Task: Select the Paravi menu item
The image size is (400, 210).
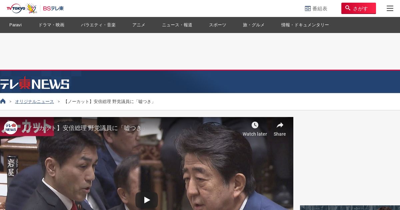Action: (15, 25)
